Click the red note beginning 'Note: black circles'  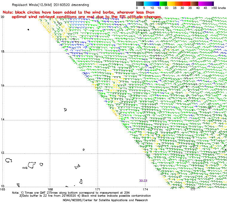79,12
